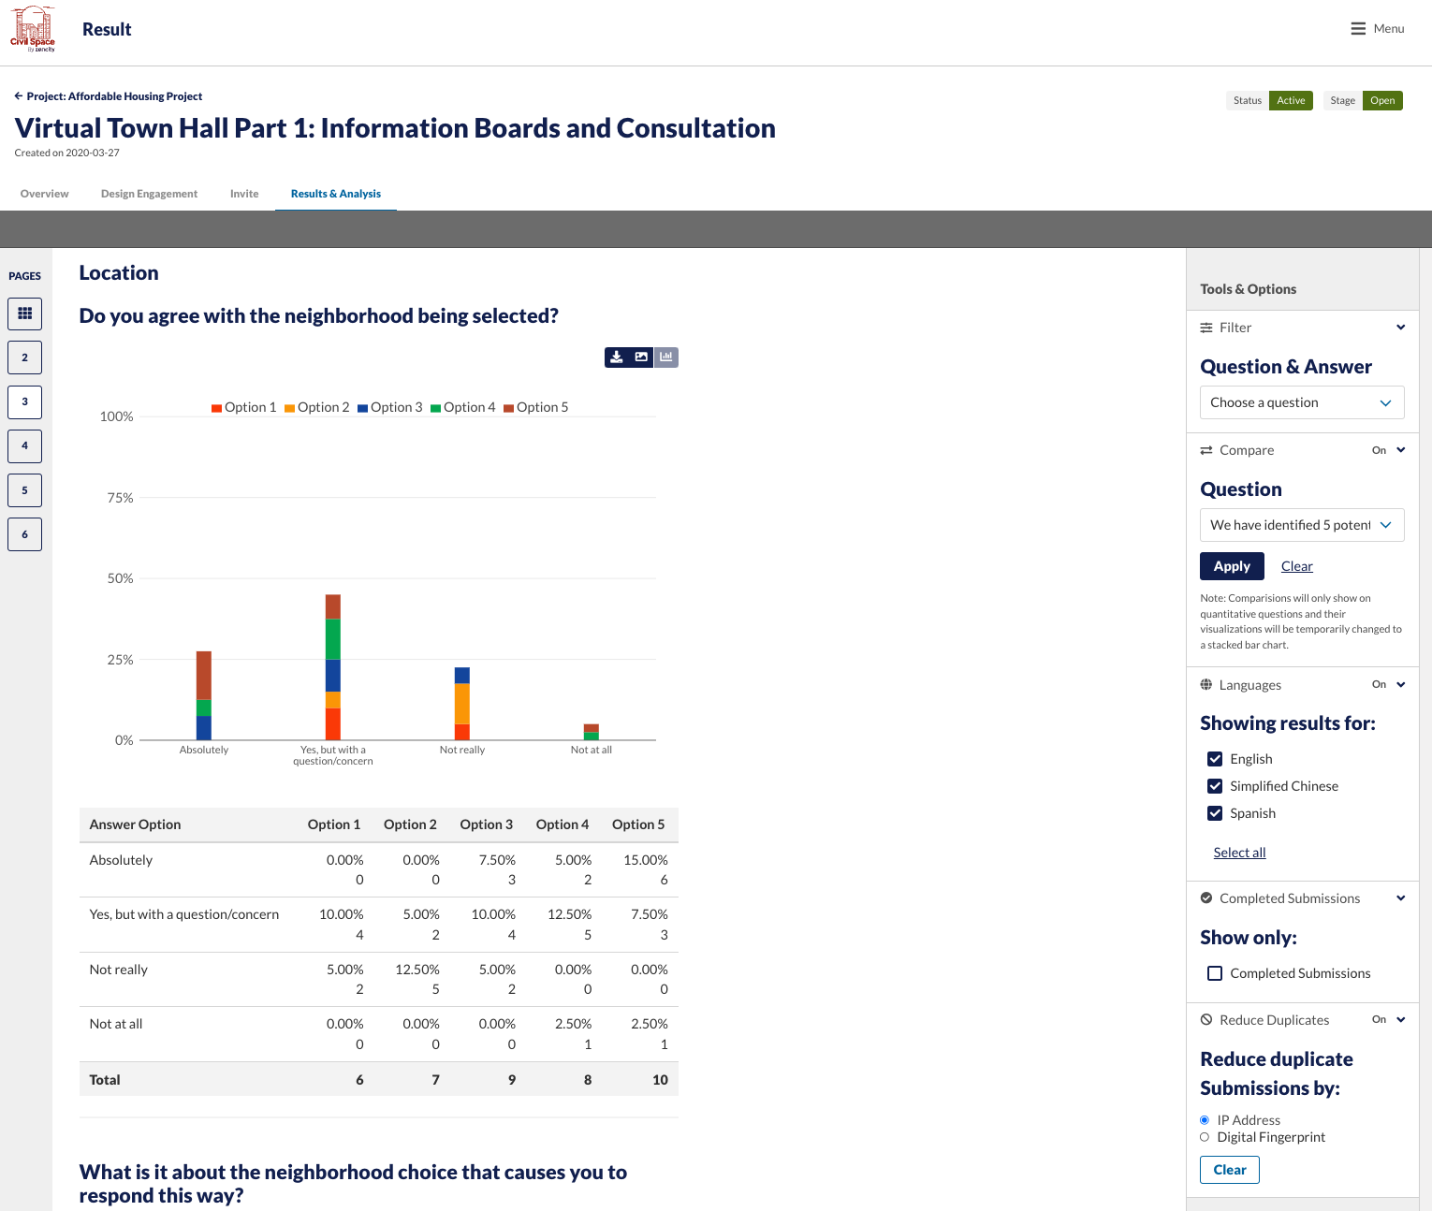Toggle Option 1 red legend swatch
This screenshot has height=1211, width=1432.
point(216,408)
